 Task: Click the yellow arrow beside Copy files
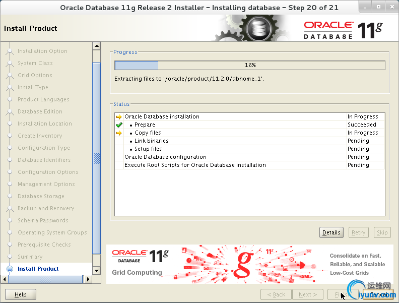tap(119, 133)
